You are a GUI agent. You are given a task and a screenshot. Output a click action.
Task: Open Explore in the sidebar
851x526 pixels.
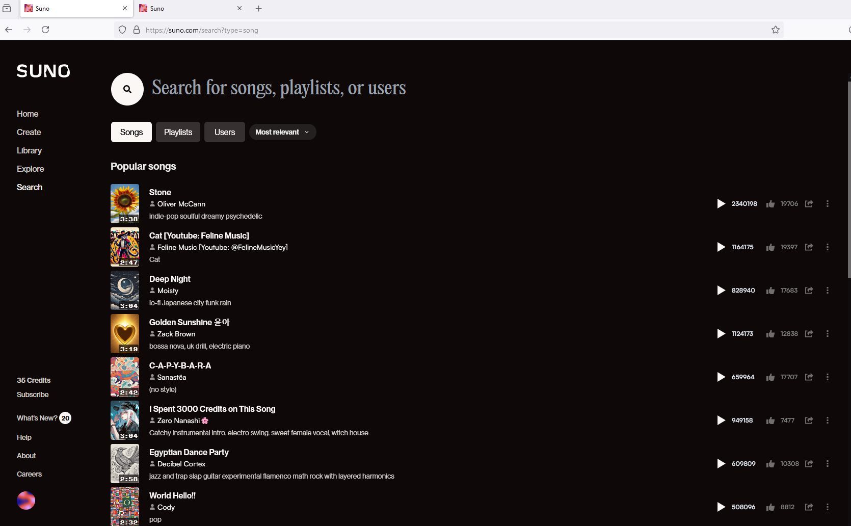[30, 169]
